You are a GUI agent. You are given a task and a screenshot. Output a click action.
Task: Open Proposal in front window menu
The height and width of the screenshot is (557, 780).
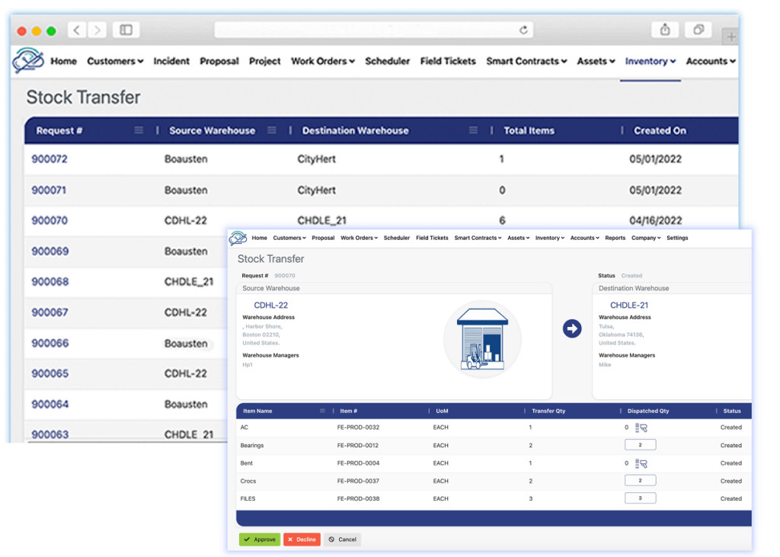(x=323, y=238)
